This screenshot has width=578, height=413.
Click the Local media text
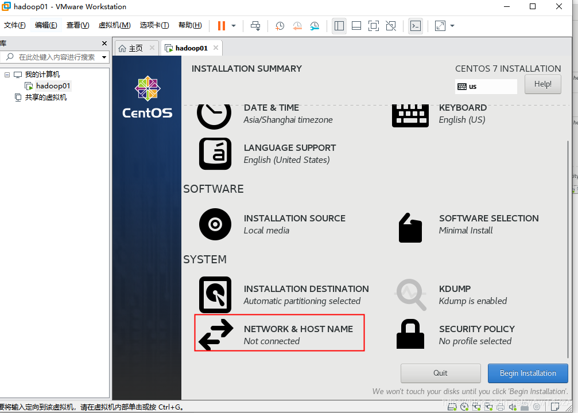(266, 231)
